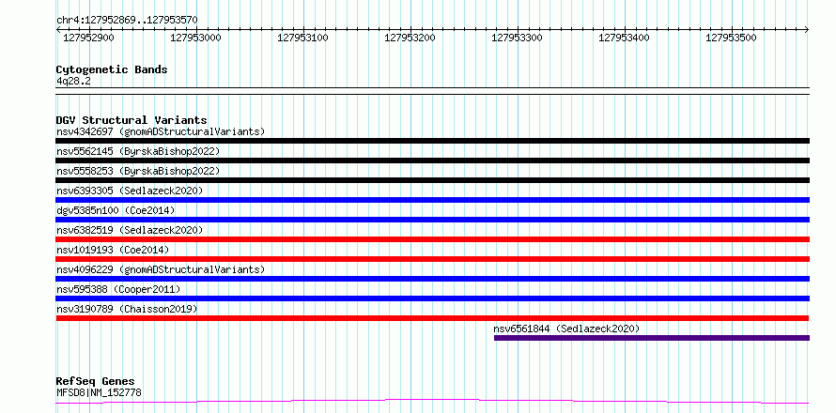Image resolution: width=836 pixels, height=413 pixels.
Task: Click the red bar under nsv6382519
Action: pyautogui.click(x=433, y=239)
